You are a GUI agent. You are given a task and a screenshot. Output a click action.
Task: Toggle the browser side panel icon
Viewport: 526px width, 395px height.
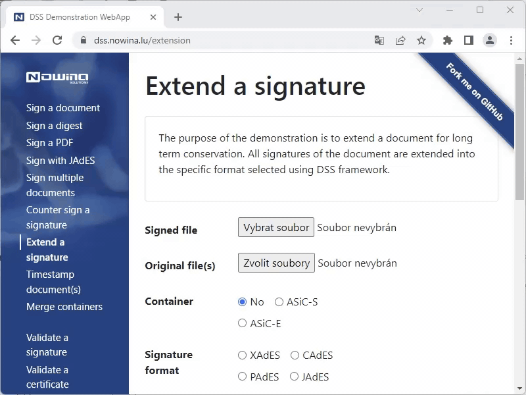click(x=468, y=40)
